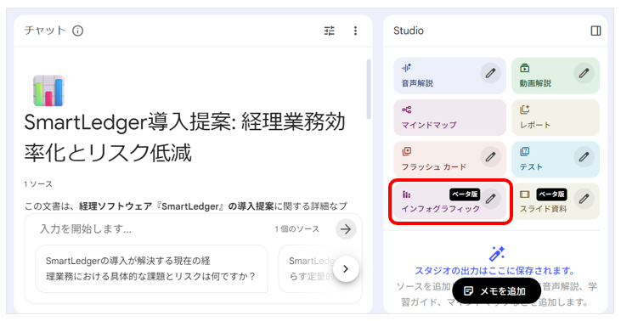
Task: Click the magic wand icon in Studio
Action: click(x=497, y=254)
